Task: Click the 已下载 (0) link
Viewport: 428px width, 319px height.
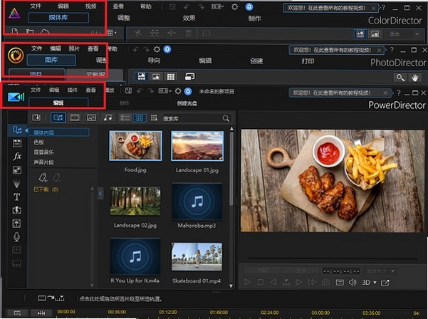Action: click(x=46, y=189)
